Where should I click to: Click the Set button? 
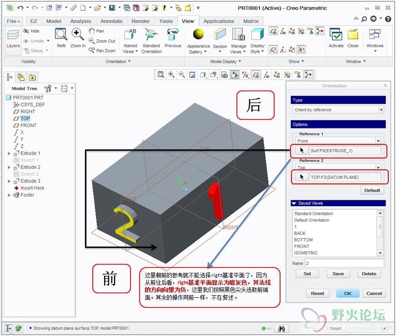[307, 274]
